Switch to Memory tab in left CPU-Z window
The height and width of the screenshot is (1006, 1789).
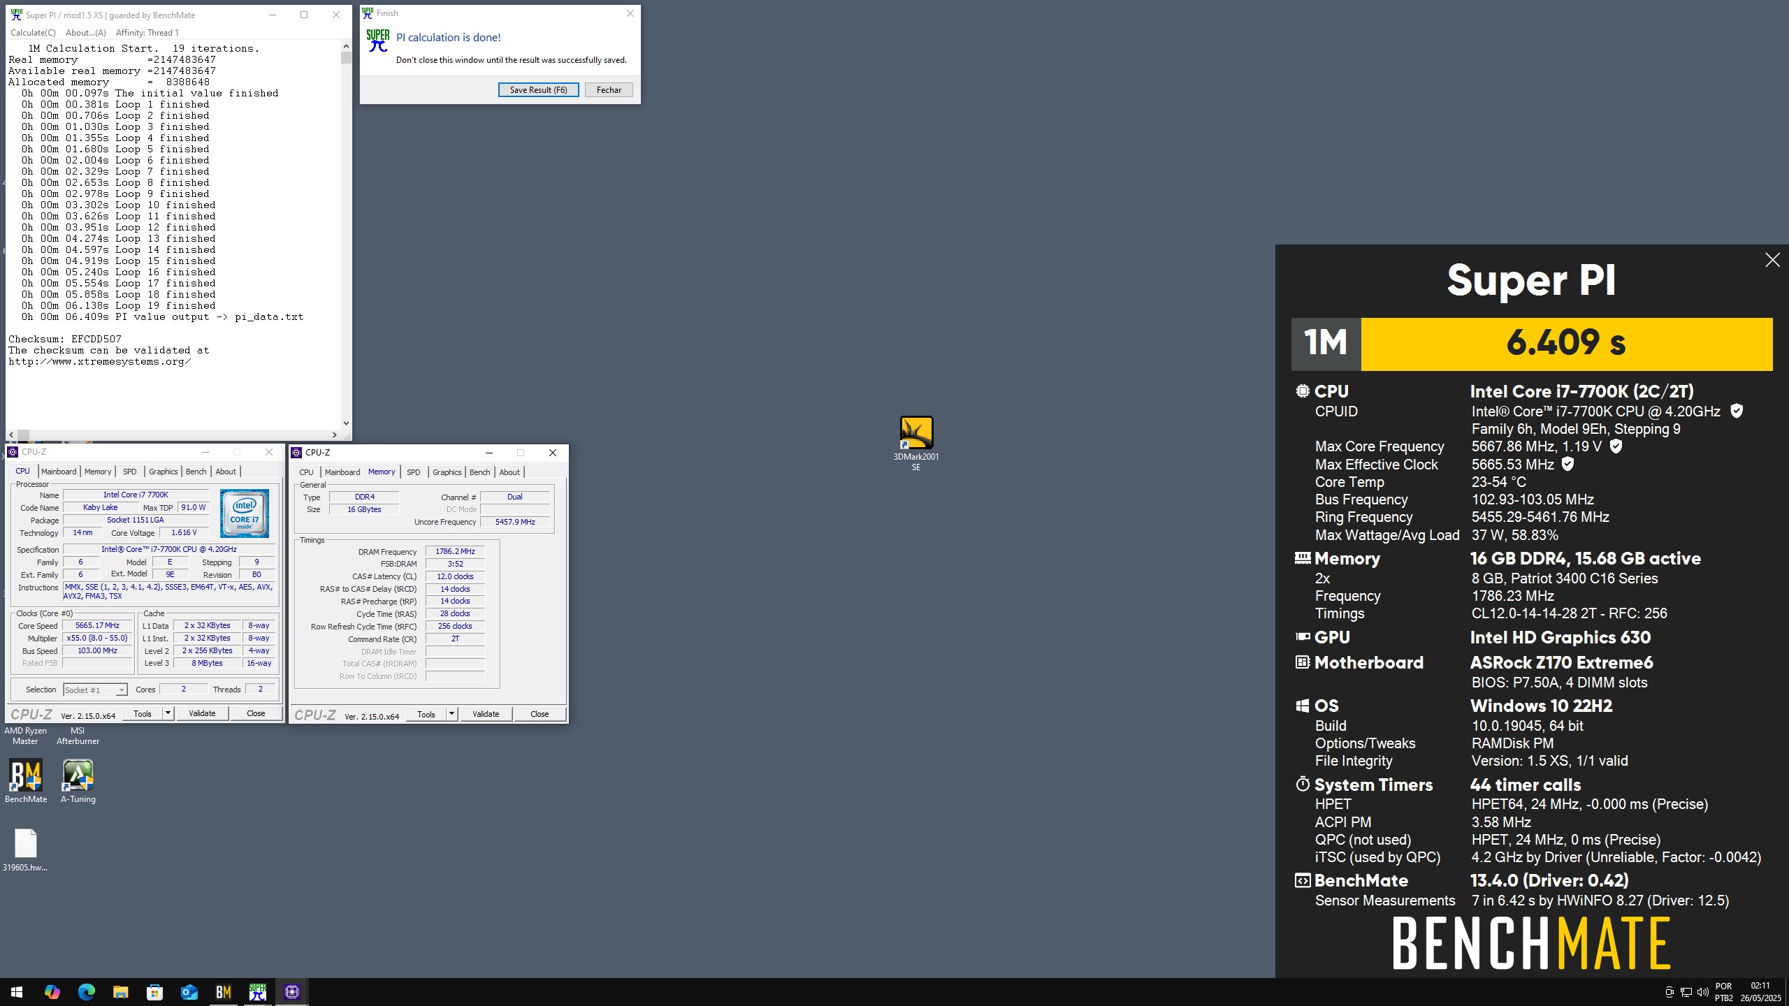coord(98,472)
